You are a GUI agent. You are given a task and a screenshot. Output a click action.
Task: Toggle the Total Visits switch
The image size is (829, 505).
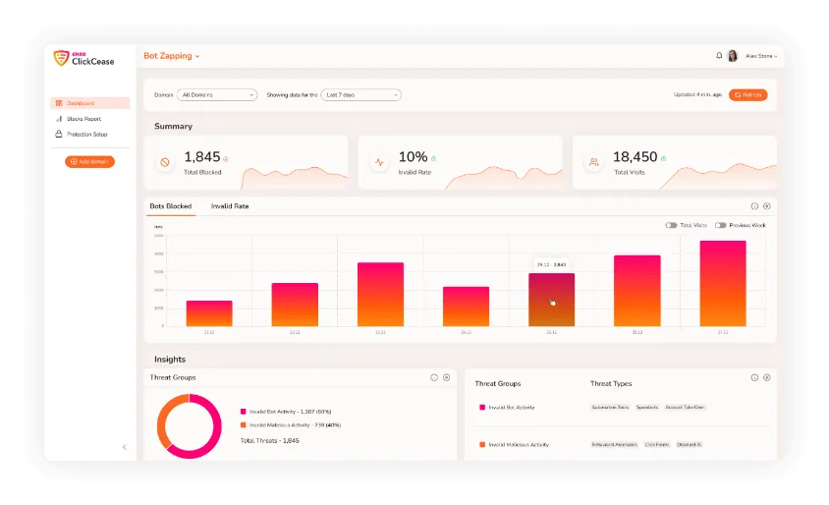pos(671,225)
